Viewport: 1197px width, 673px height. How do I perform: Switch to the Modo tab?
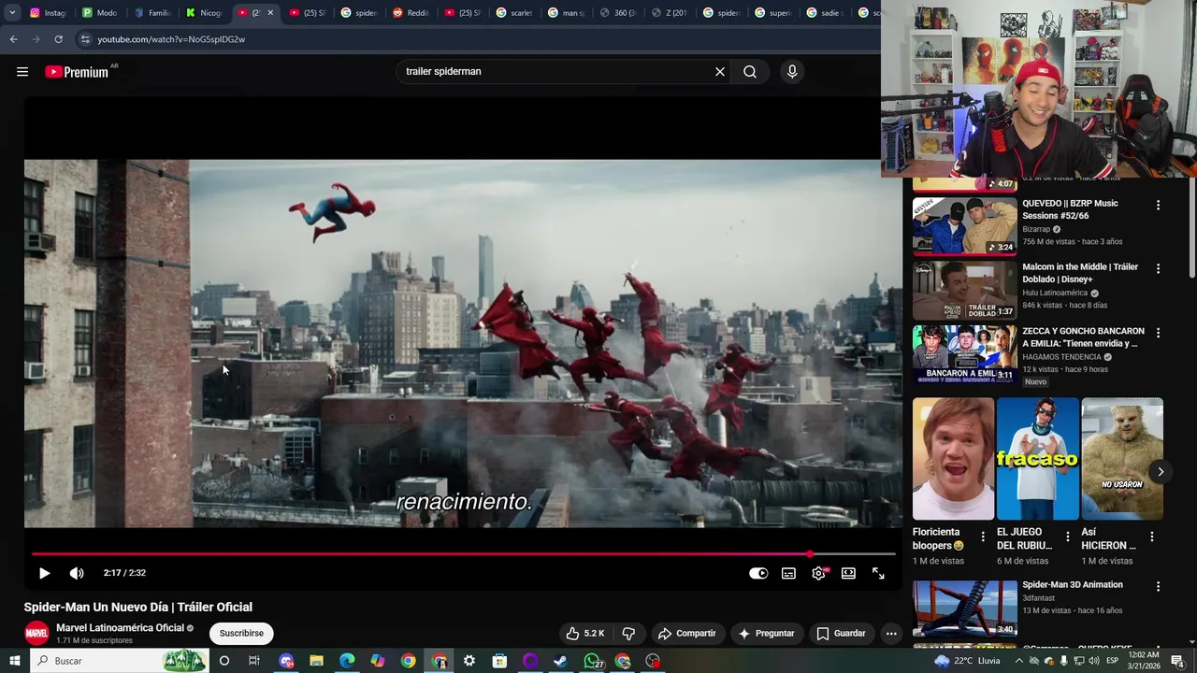99,13
